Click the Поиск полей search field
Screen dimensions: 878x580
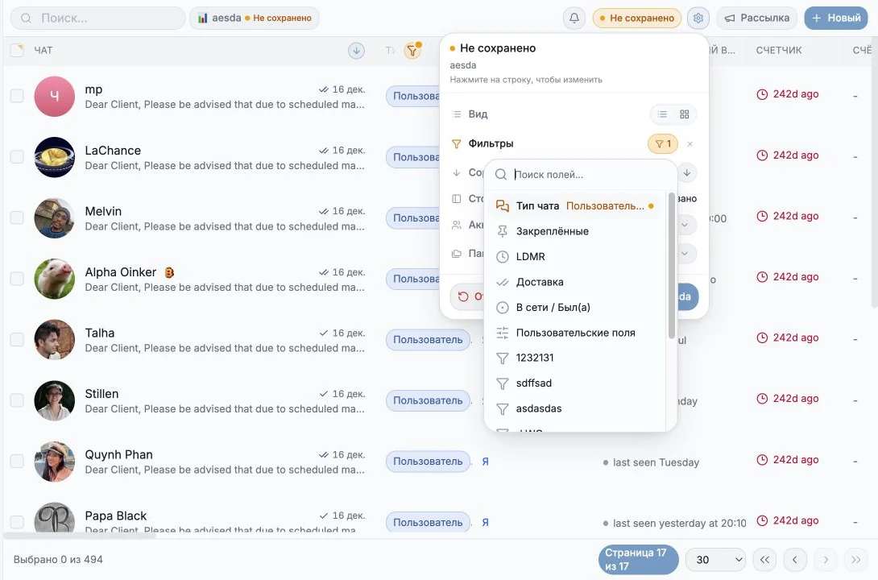[581, 175]
